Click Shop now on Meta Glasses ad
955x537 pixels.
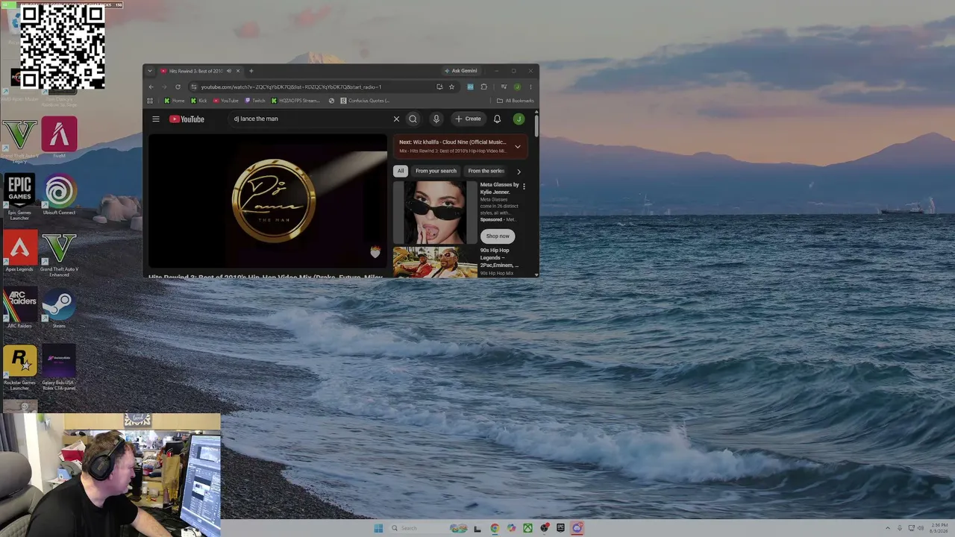coord(498,236)
